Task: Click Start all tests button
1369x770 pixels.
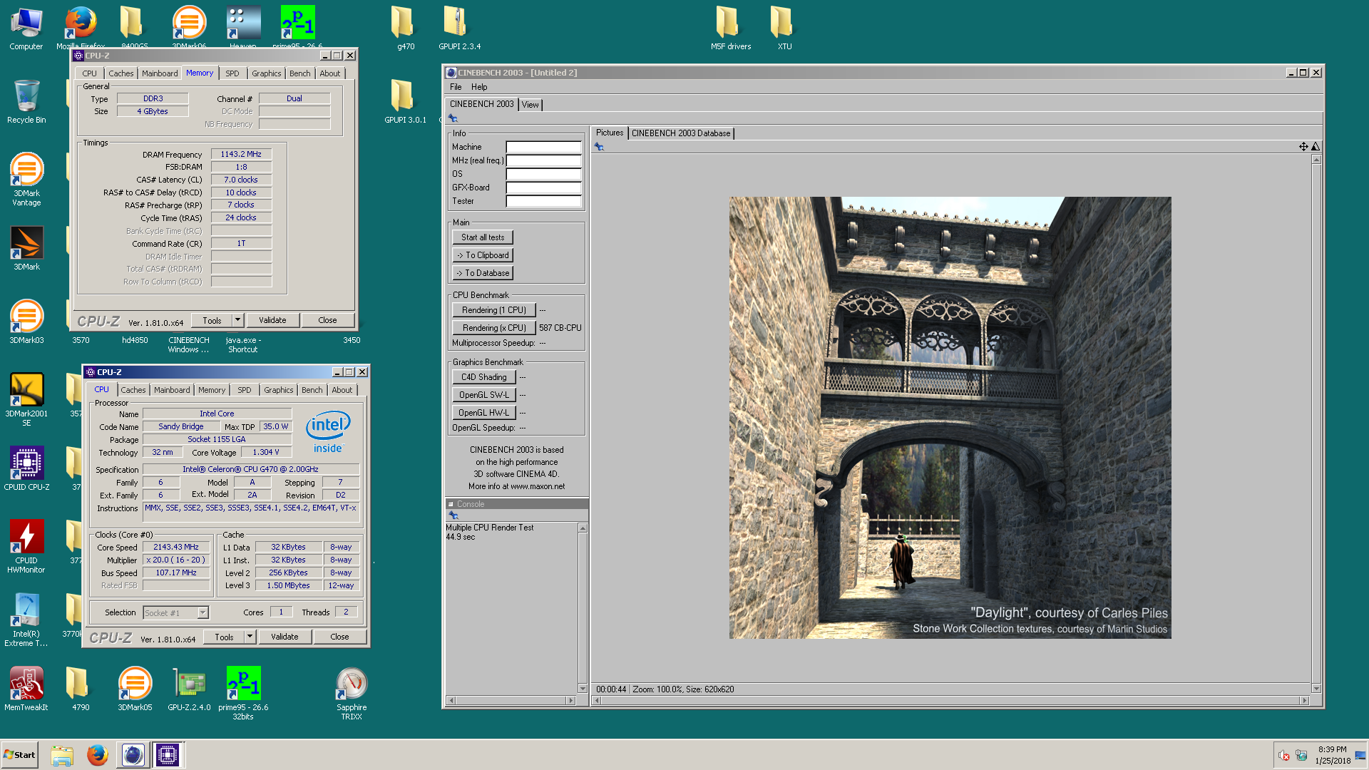Action: pyautogui.click(x=483, y=237)
